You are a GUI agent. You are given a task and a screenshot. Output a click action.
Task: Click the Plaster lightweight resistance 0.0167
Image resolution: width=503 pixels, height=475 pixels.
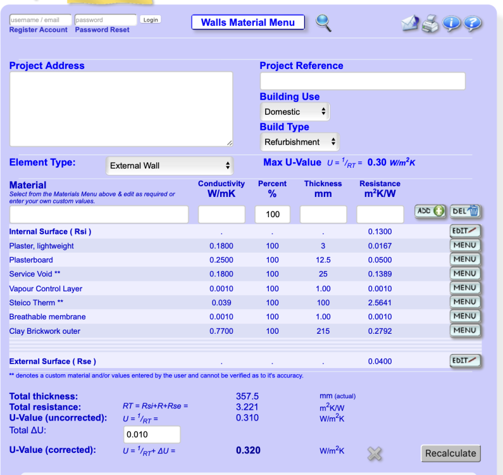(380, 246)
